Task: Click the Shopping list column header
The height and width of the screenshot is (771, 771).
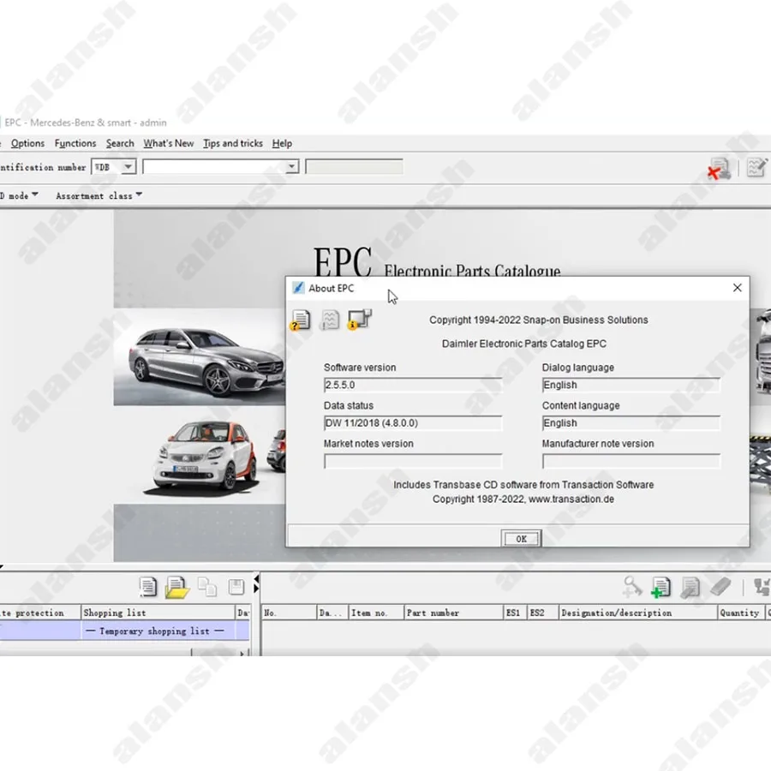Action: point(158,613)
